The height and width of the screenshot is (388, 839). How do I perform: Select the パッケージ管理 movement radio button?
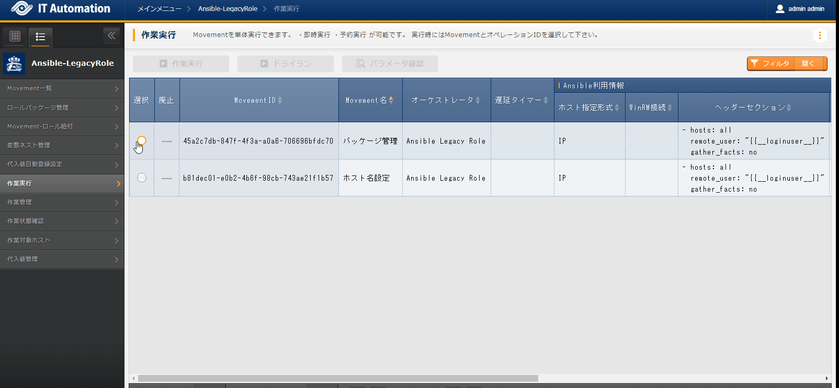point(142,140)
